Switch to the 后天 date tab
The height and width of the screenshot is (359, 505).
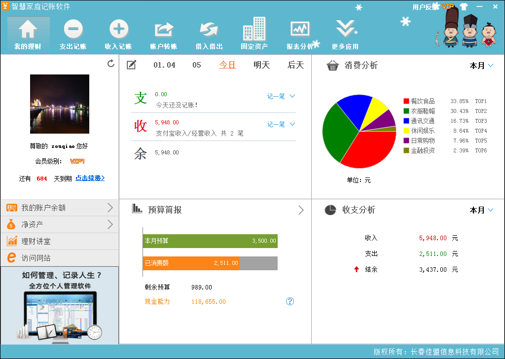coord(295,65)
